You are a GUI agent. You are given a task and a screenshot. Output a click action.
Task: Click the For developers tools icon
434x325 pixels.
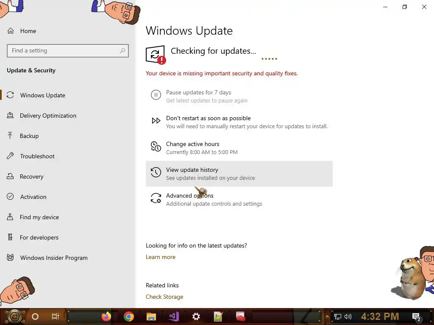pyautogui.click(x=10, y=237)
